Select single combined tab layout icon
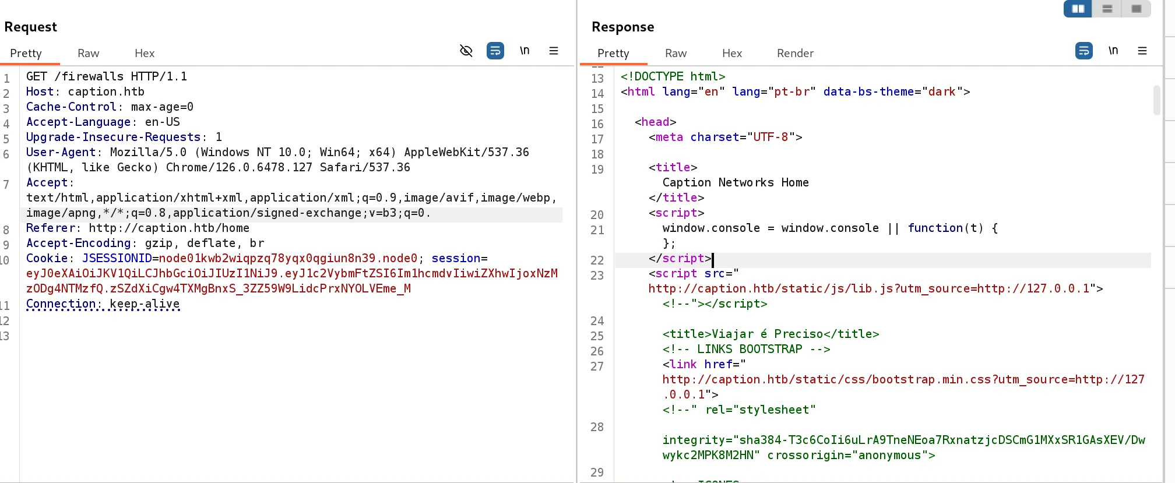The image size is (1175, 483). pos(1137,9)
